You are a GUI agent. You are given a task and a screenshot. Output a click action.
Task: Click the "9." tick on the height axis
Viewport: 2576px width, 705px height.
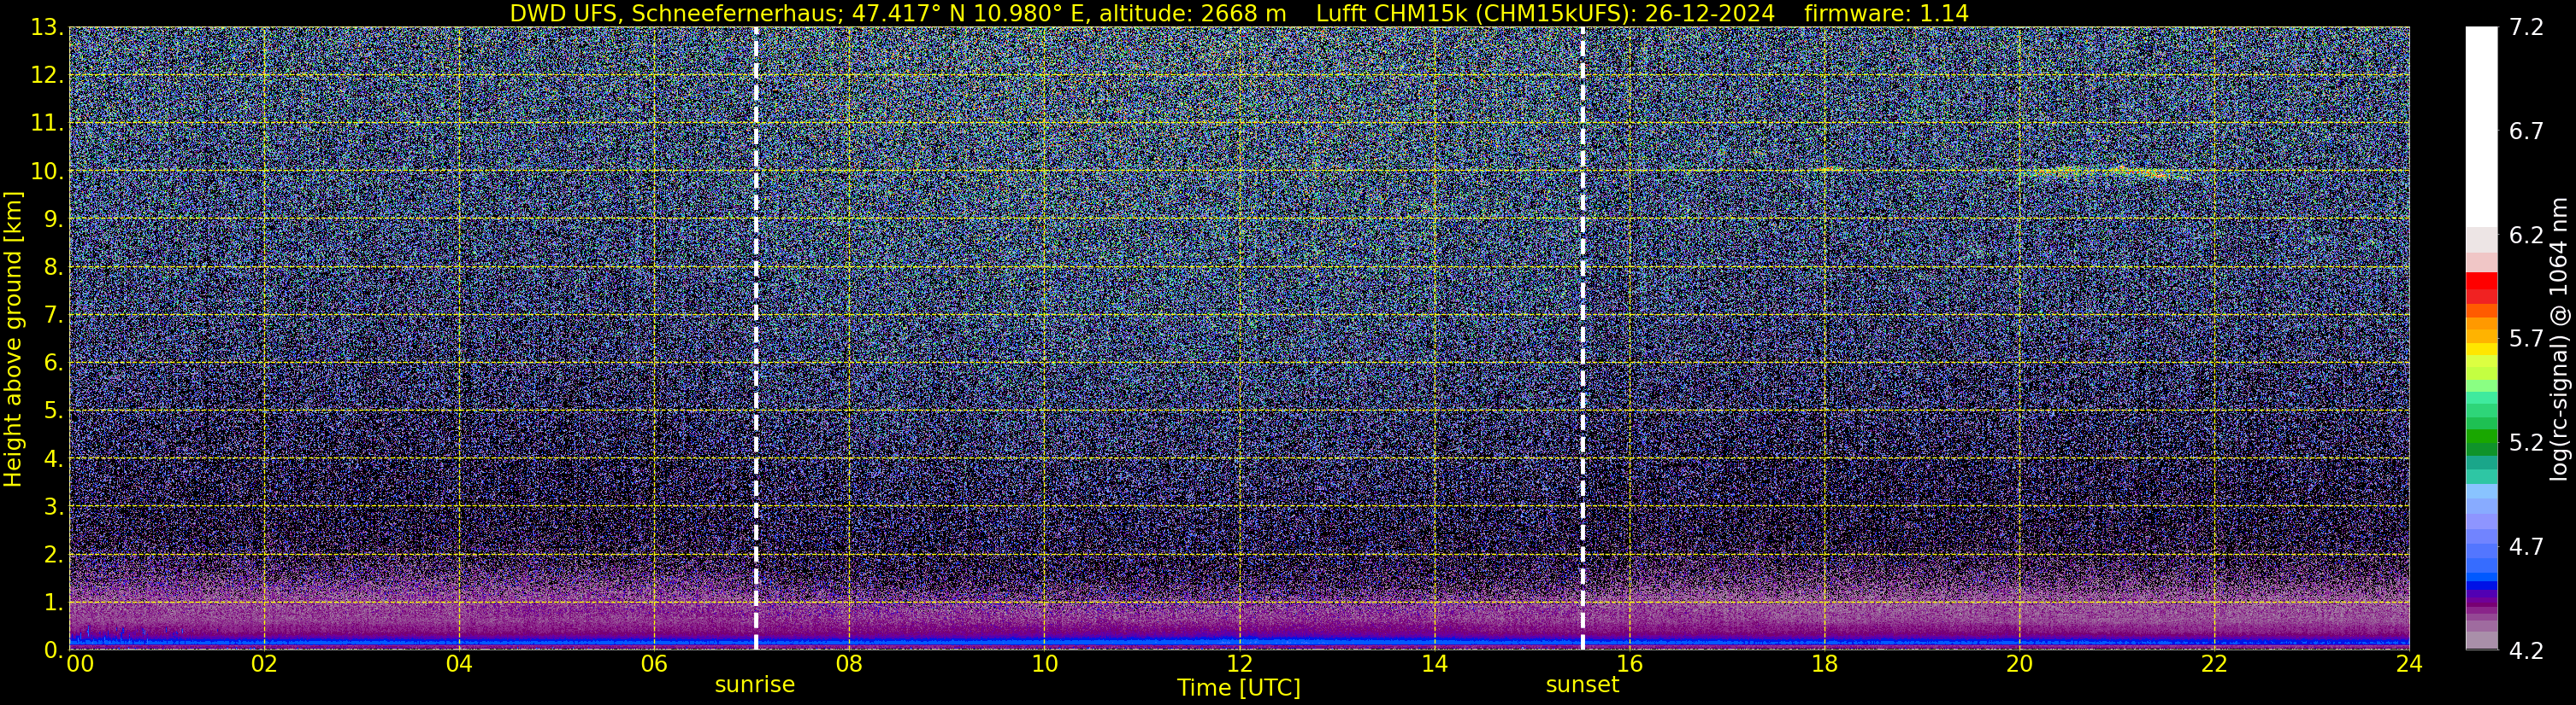52,218
